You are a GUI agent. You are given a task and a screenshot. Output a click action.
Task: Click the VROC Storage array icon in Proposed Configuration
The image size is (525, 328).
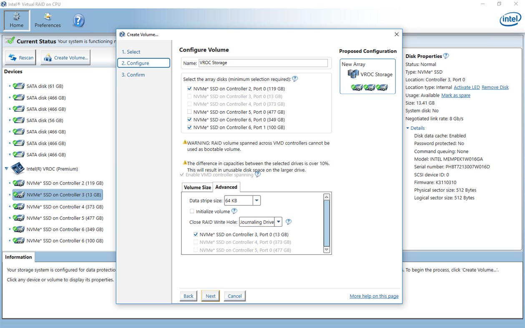353,74
